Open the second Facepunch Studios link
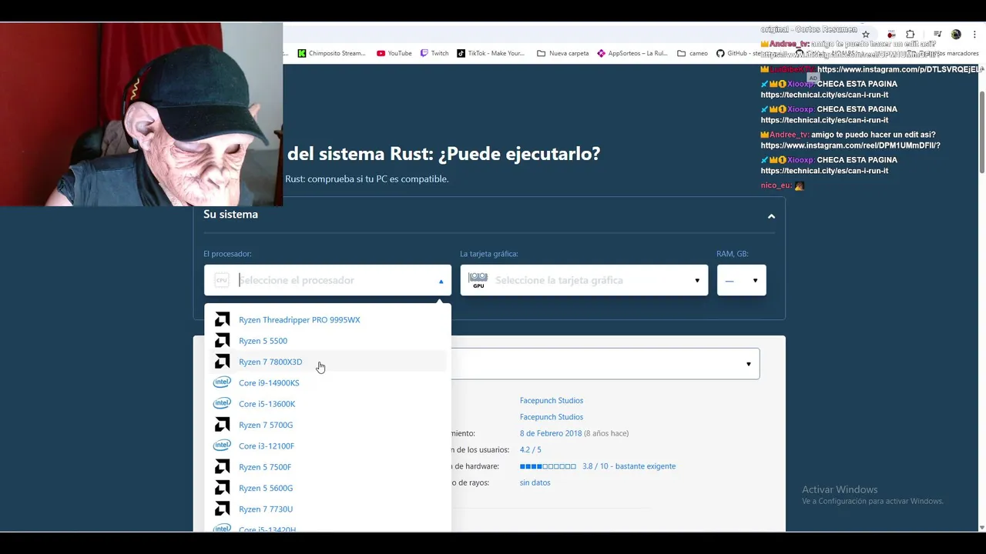 point(552,417)
